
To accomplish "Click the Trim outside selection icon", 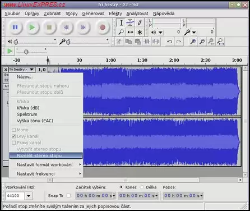I will pyautogui.click(x=147, y=42).
